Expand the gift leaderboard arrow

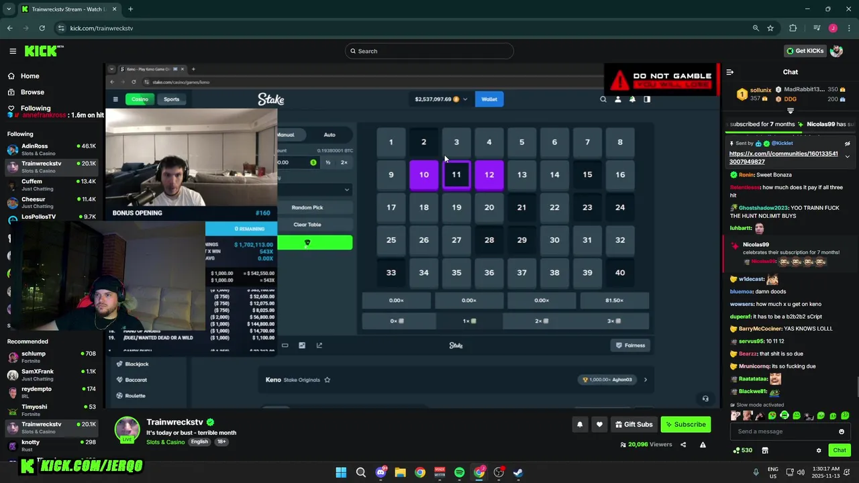coord(791,111)
